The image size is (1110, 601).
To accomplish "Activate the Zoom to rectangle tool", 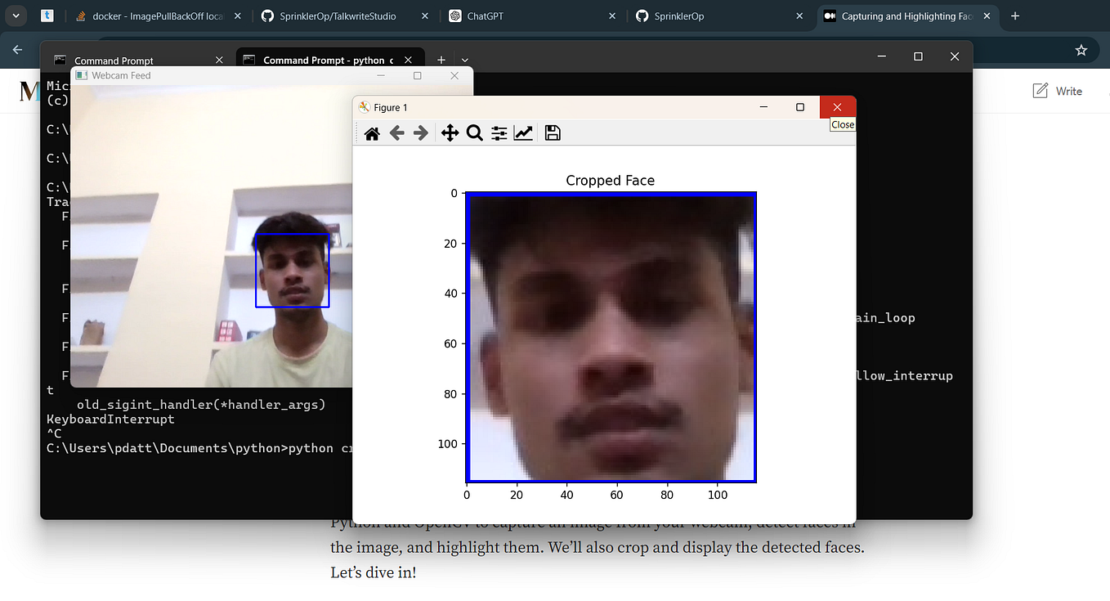I will (x=475, y=132).
